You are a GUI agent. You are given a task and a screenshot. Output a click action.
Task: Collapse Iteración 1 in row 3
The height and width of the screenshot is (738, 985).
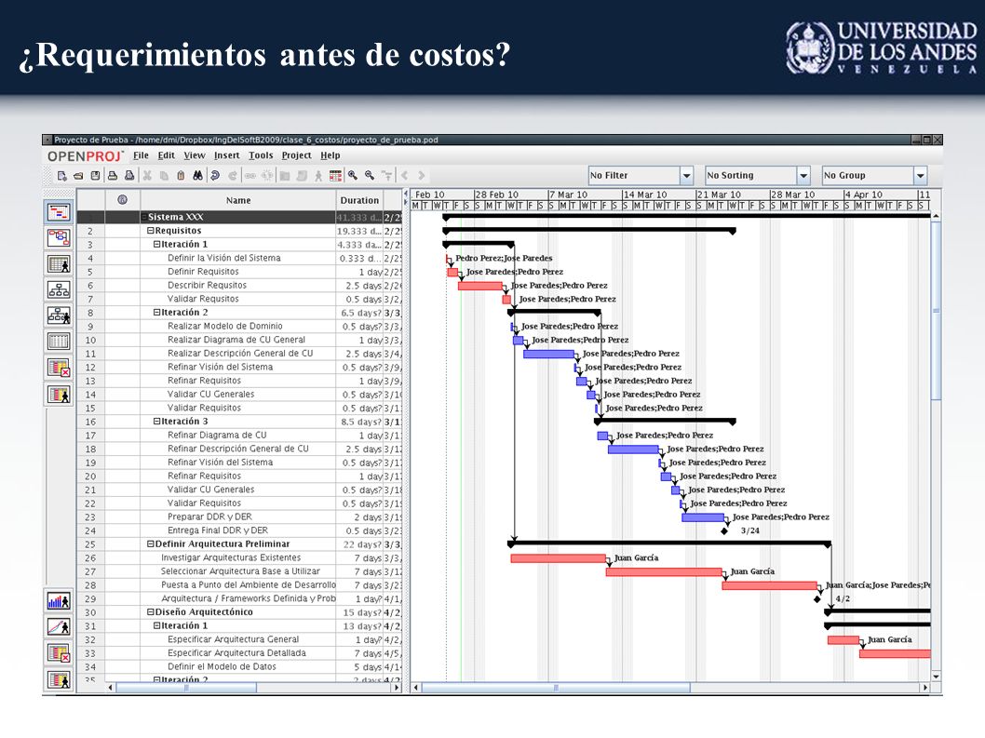click(x=157, y=245)
